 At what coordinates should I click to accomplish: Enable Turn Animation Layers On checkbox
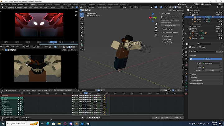pos(161,33)
